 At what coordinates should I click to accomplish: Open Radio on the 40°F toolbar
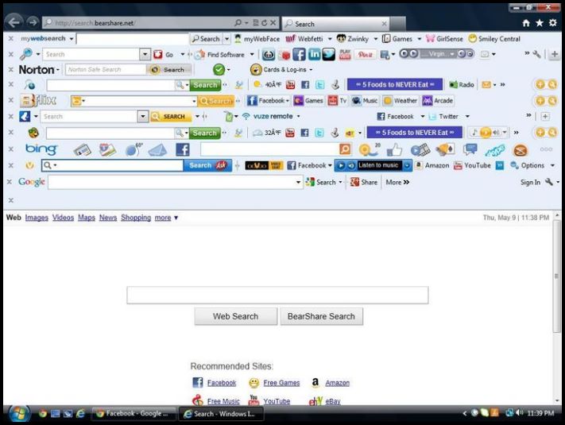coord(462,85)
